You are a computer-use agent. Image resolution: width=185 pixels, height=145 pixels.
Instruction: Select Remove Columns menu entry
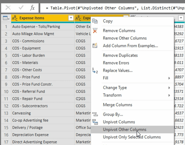pos(132,31)
